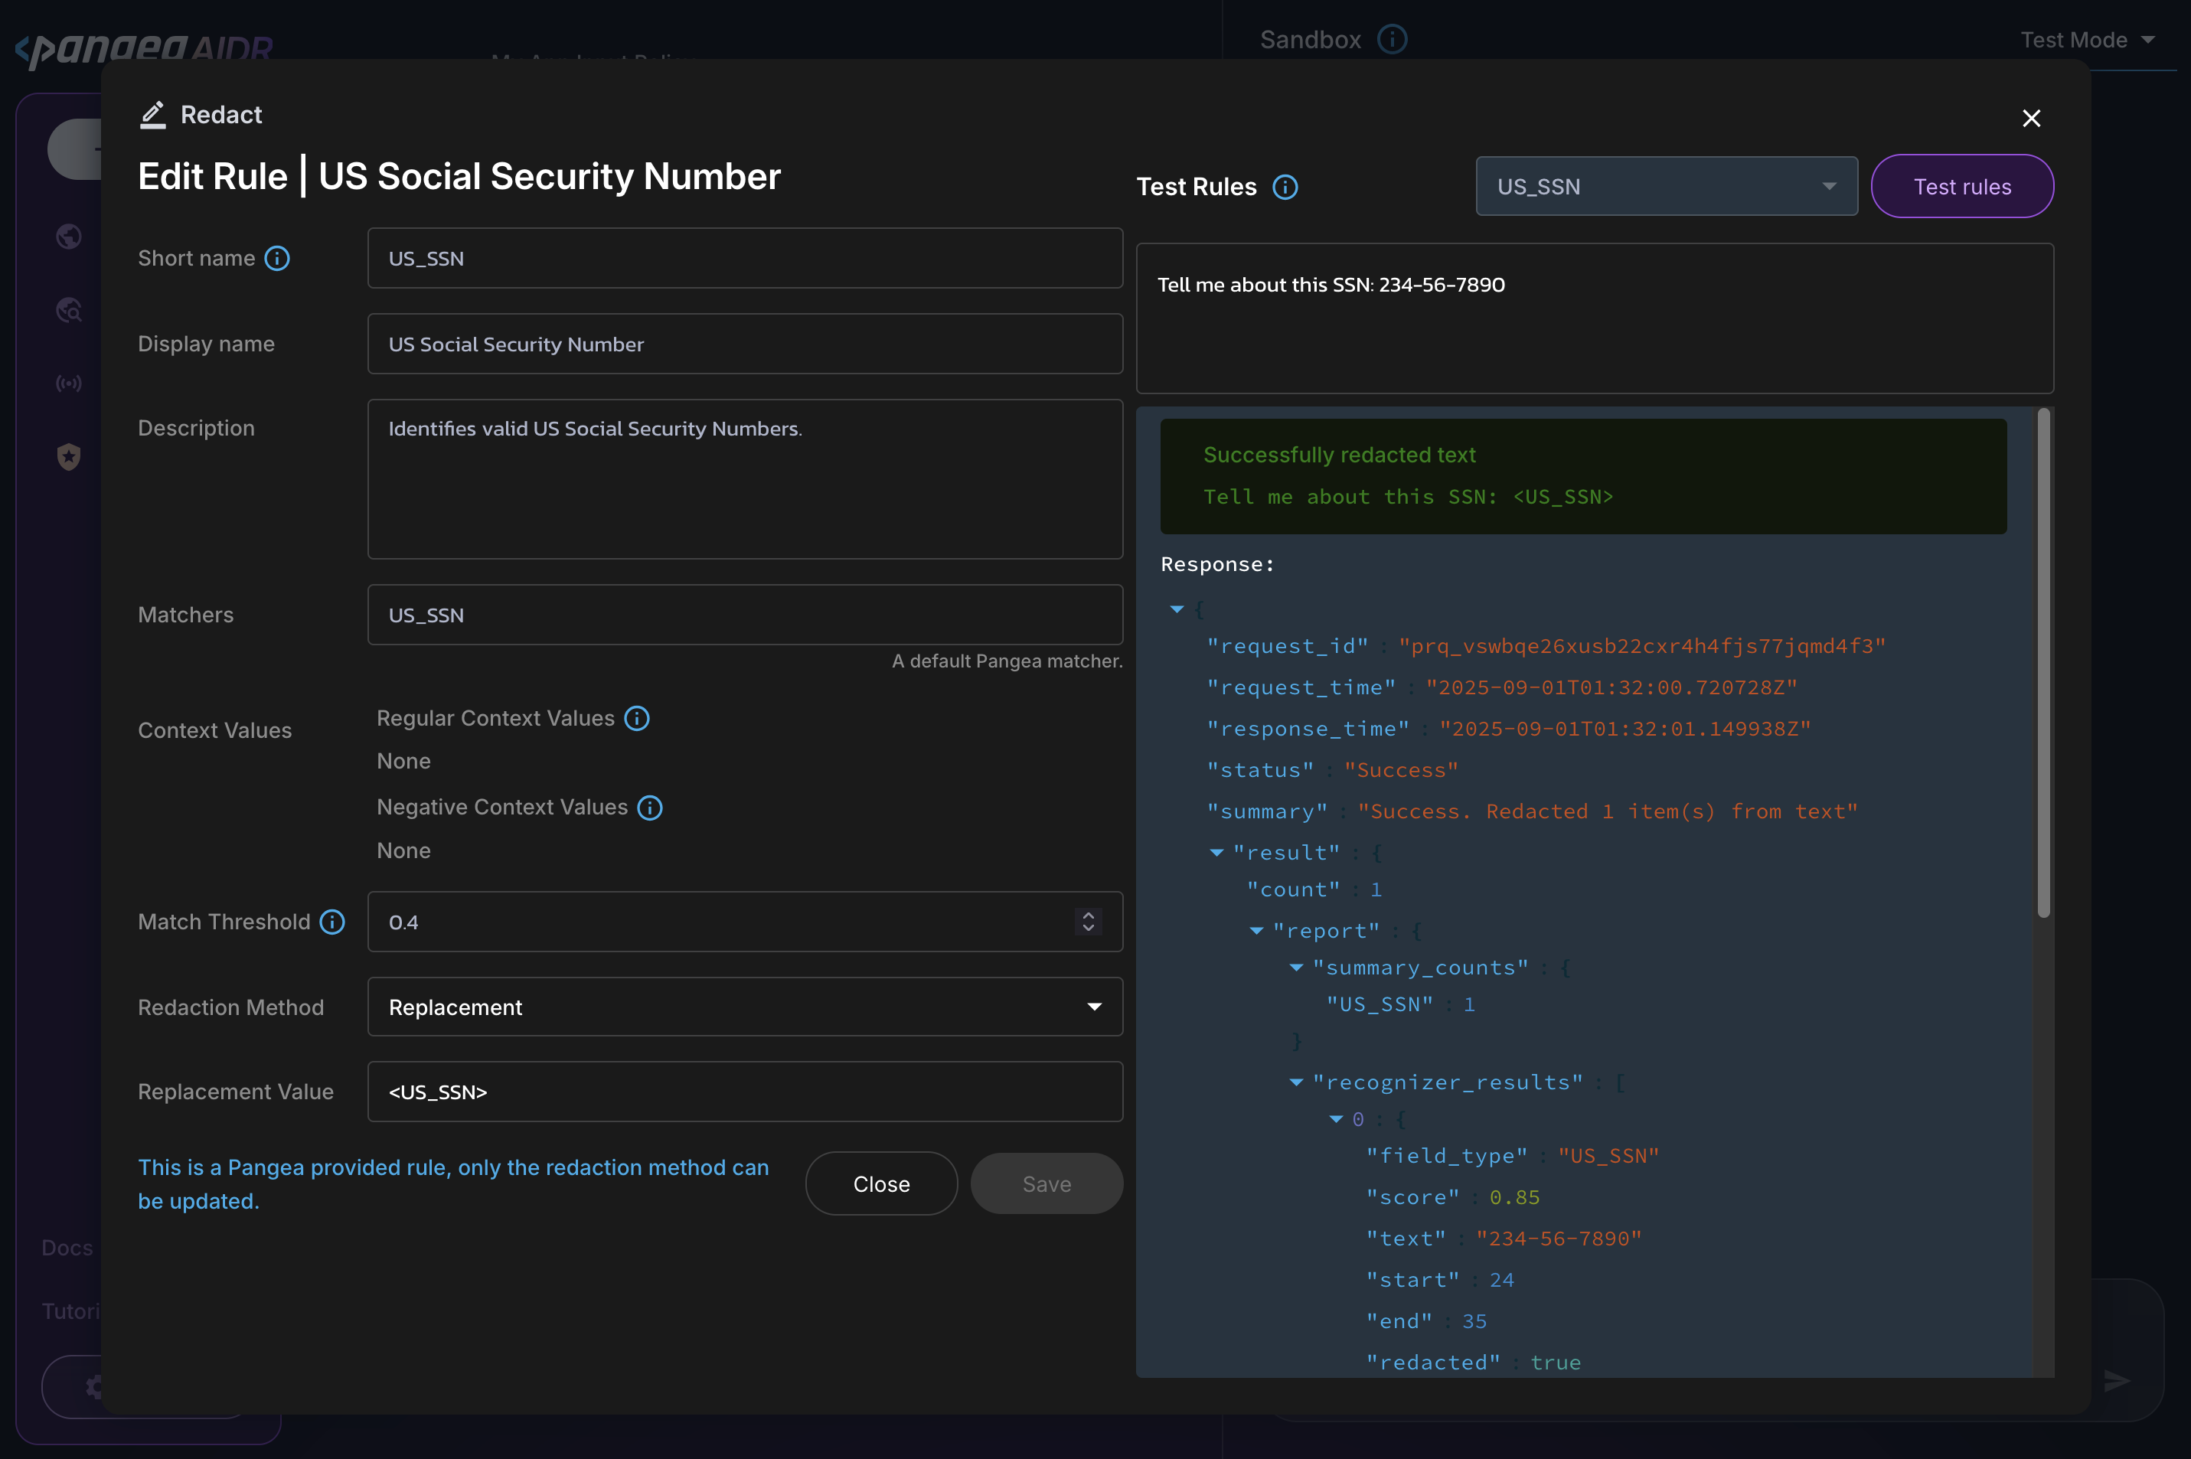Screen dimensions: 2191x1459
Task: Open the globe sidebar icon
Action: click(x=69, y=237)
